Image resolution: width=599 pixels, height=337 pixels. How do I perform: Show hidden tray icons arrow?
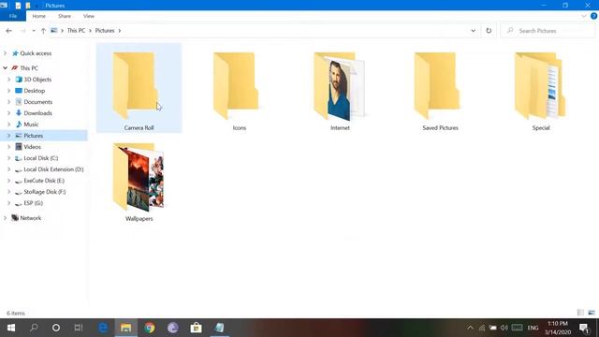click(470, 328)
